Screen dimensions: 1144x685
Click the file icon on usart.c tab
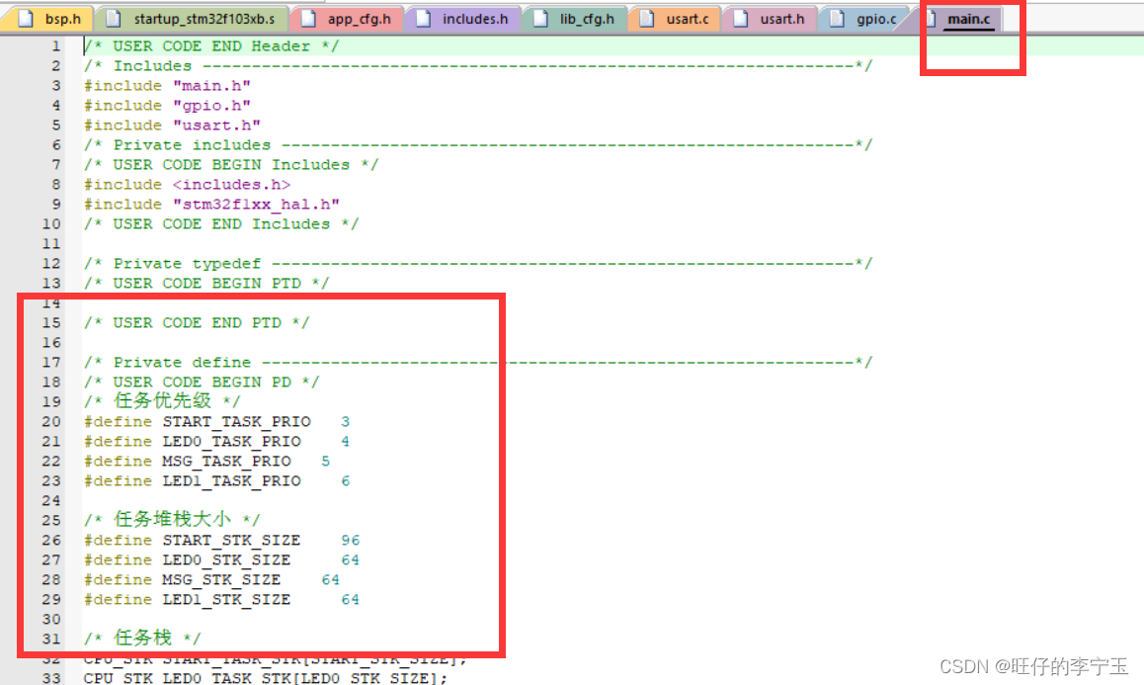[x=646, y=19]
